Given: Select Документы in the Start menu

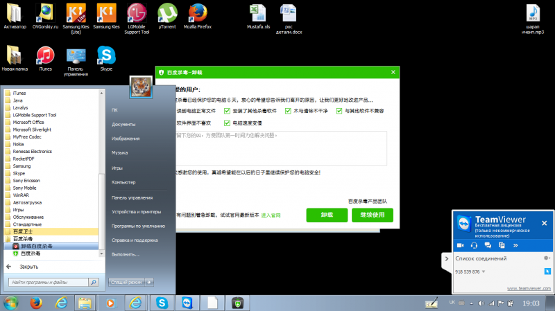Looking at the screenshot, I should coord(123,125).
